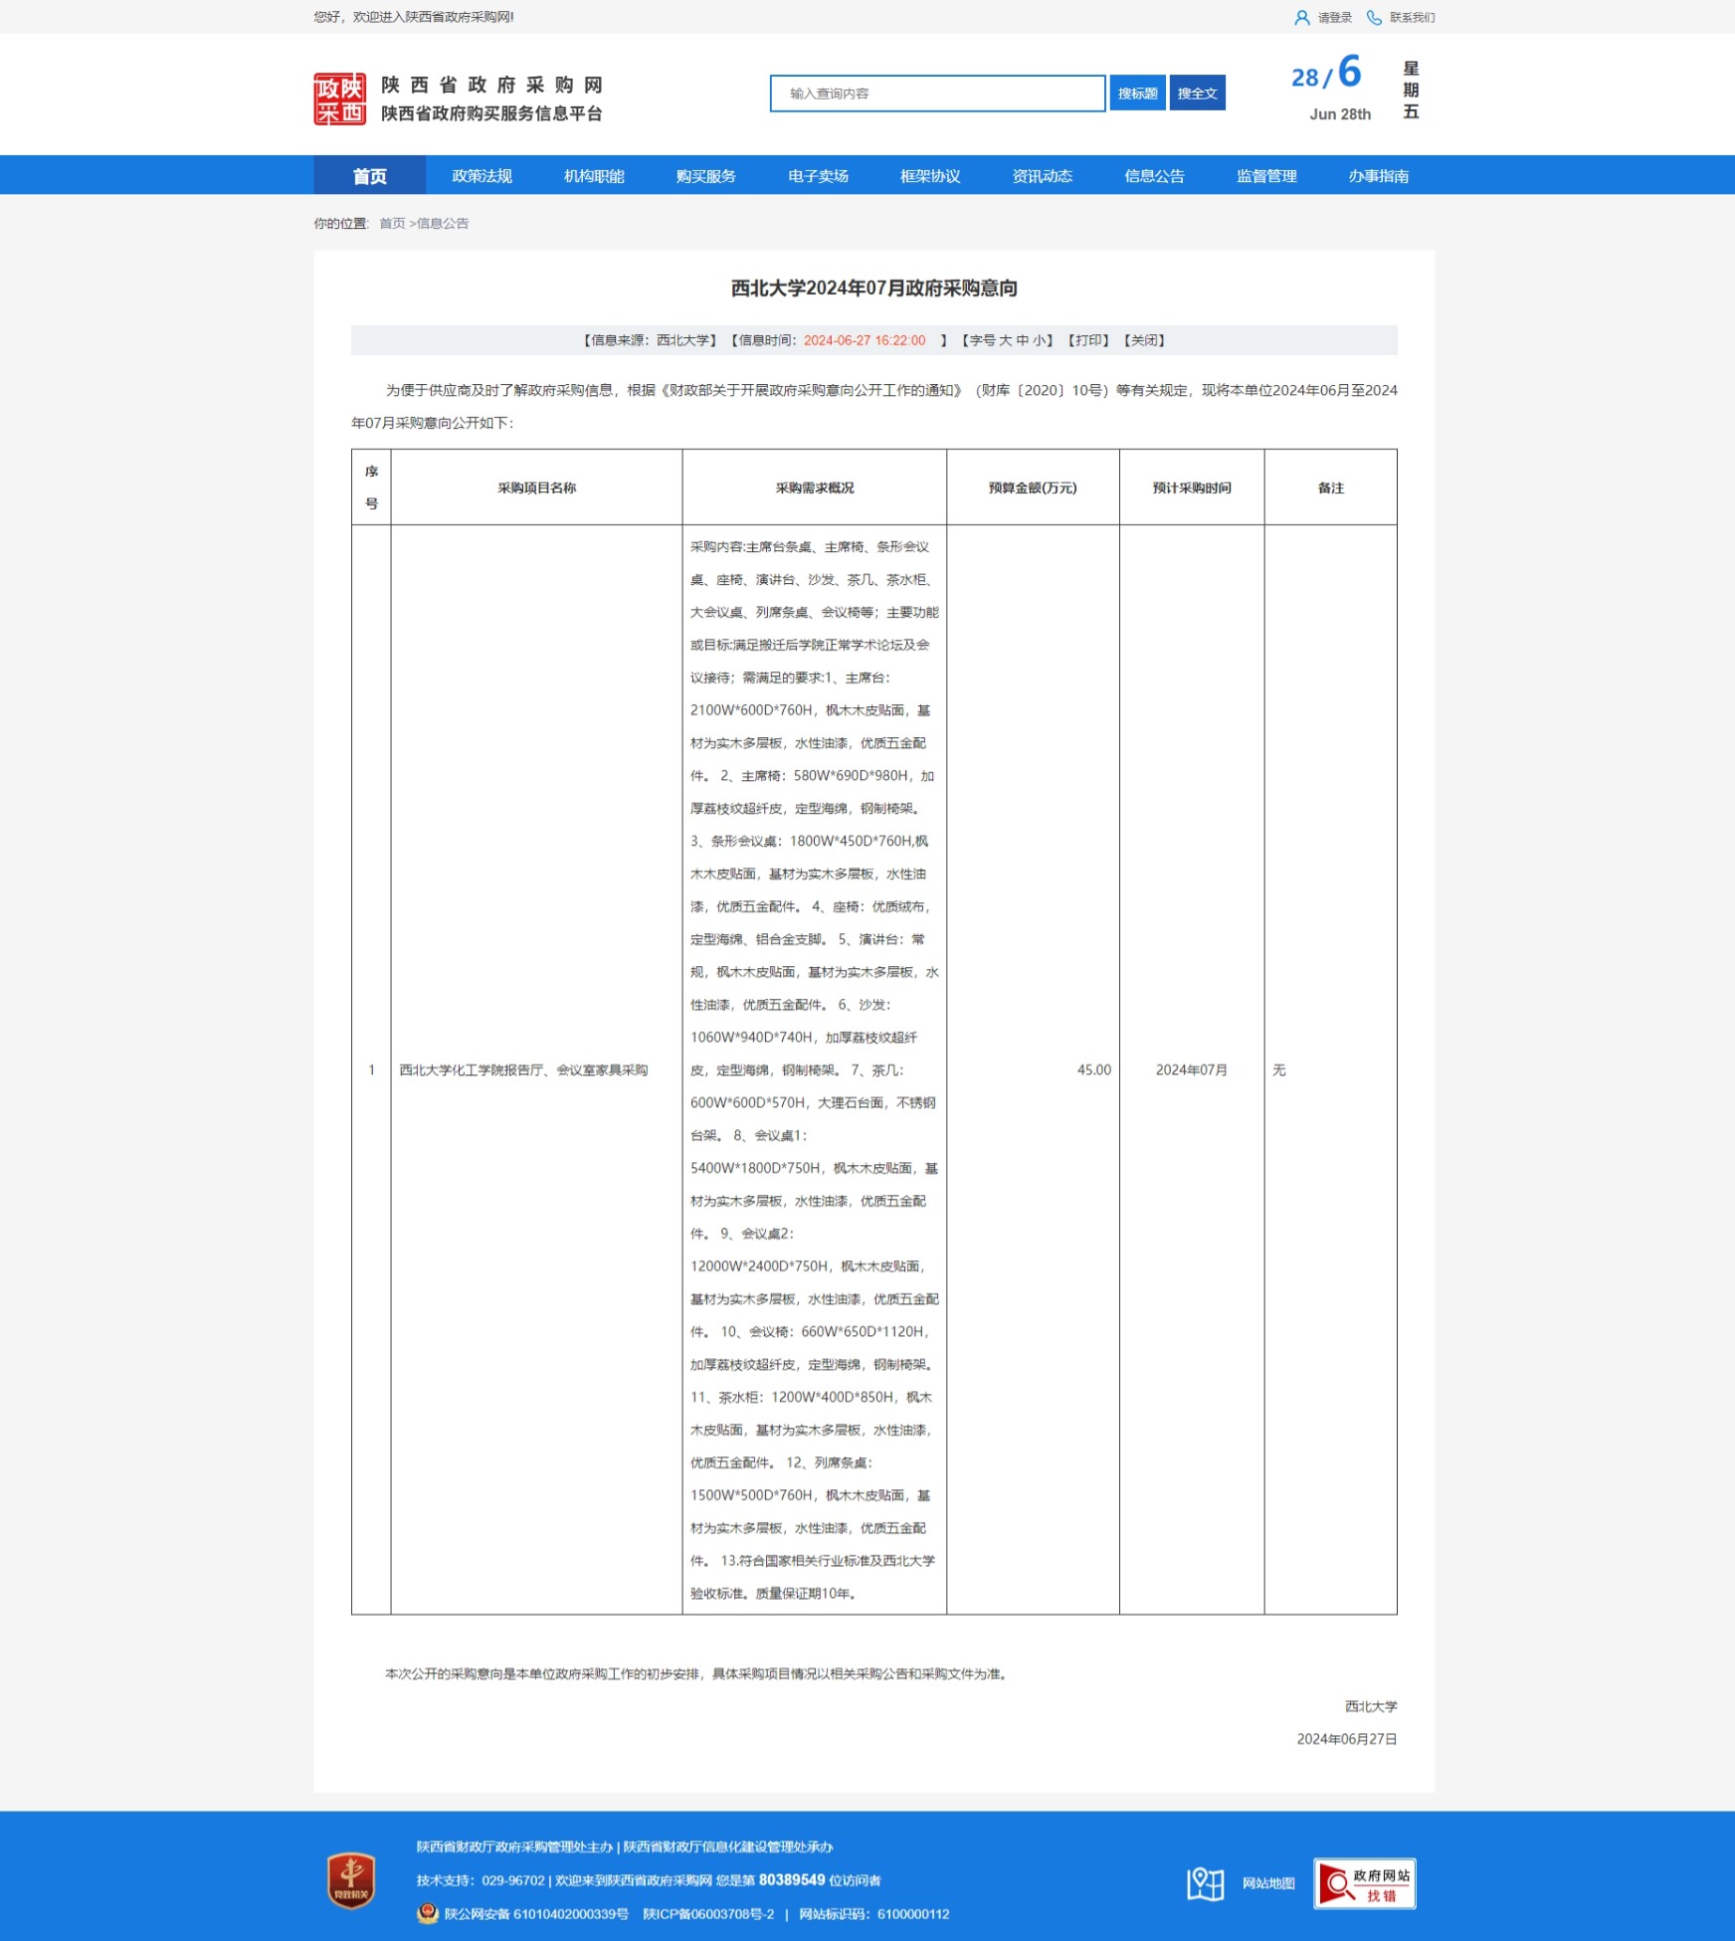The image size is (1735, 1941).
Task: Click the contact us phone icon
Action: (x=1374, y=18)
